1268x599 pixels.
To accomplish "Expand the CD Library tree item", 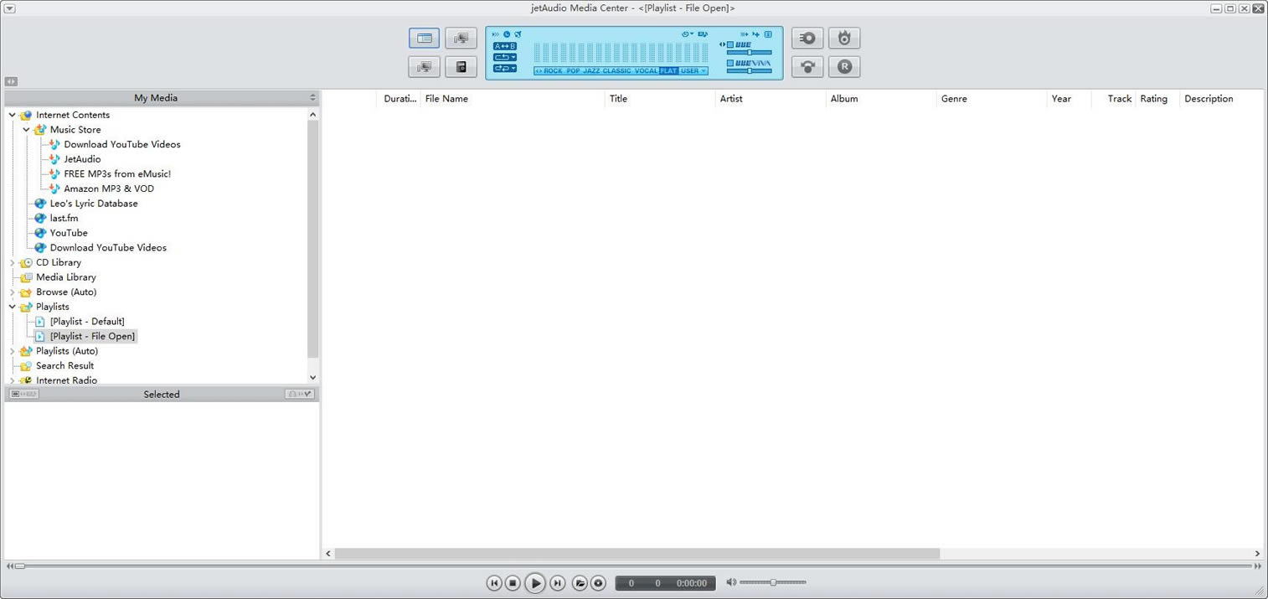I will [12, 262].
